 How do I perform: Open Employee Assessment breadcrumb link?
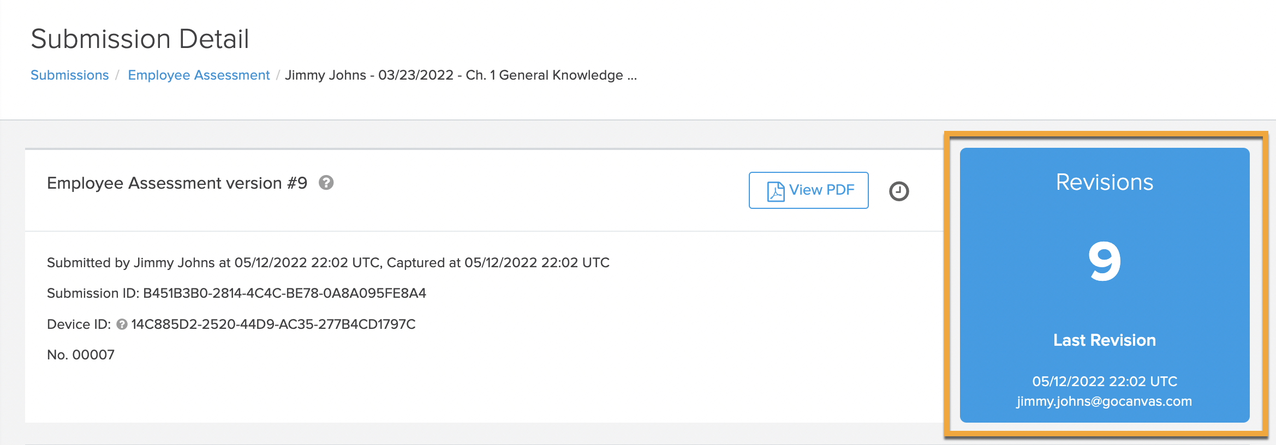(x=199, y=75)
